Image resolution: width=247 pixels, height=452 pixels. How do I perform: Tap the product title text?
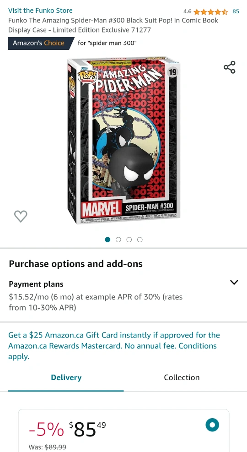tap(113, 25)
